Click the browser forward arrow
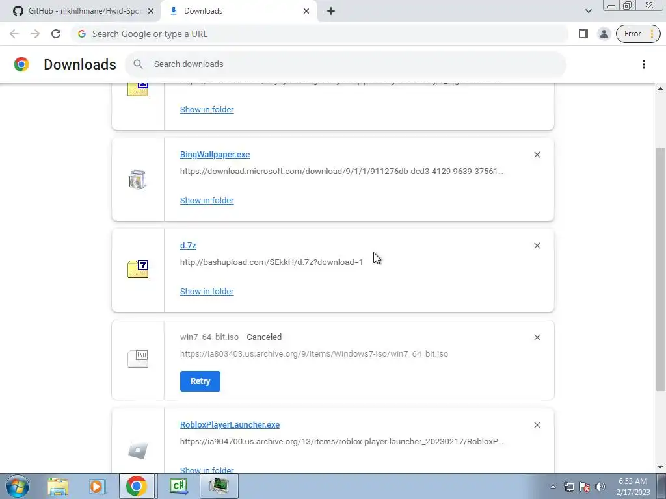 pos(35,34)
